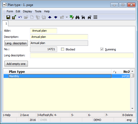Click OVER indicator in status bar
This screenshot has height=124, width=138.
(44, 120)
